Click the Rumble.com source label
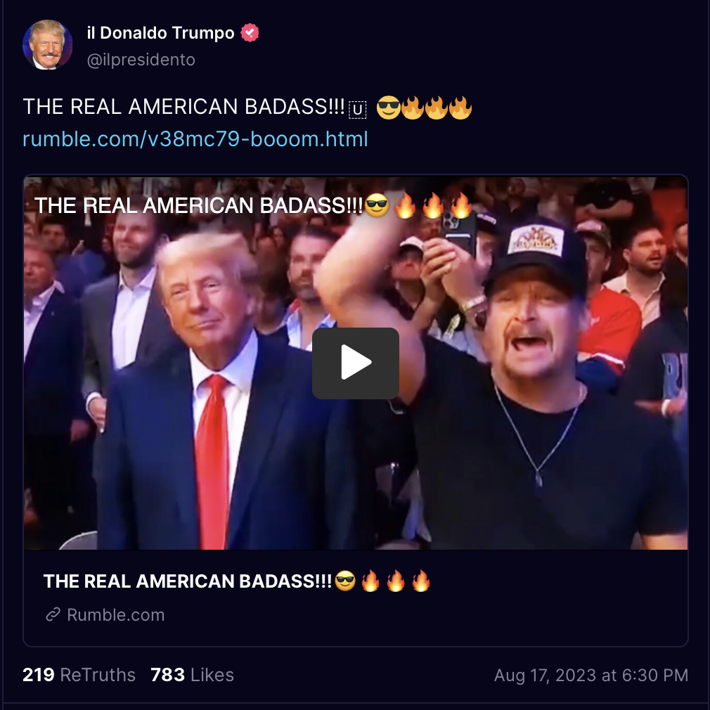The width and height of the screenshot is (710, 710). coord(116,615)
